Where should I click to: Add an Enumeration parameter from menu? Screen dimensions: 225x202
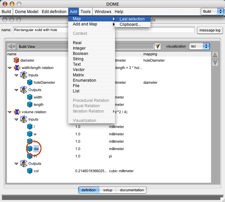click(92, 80)
